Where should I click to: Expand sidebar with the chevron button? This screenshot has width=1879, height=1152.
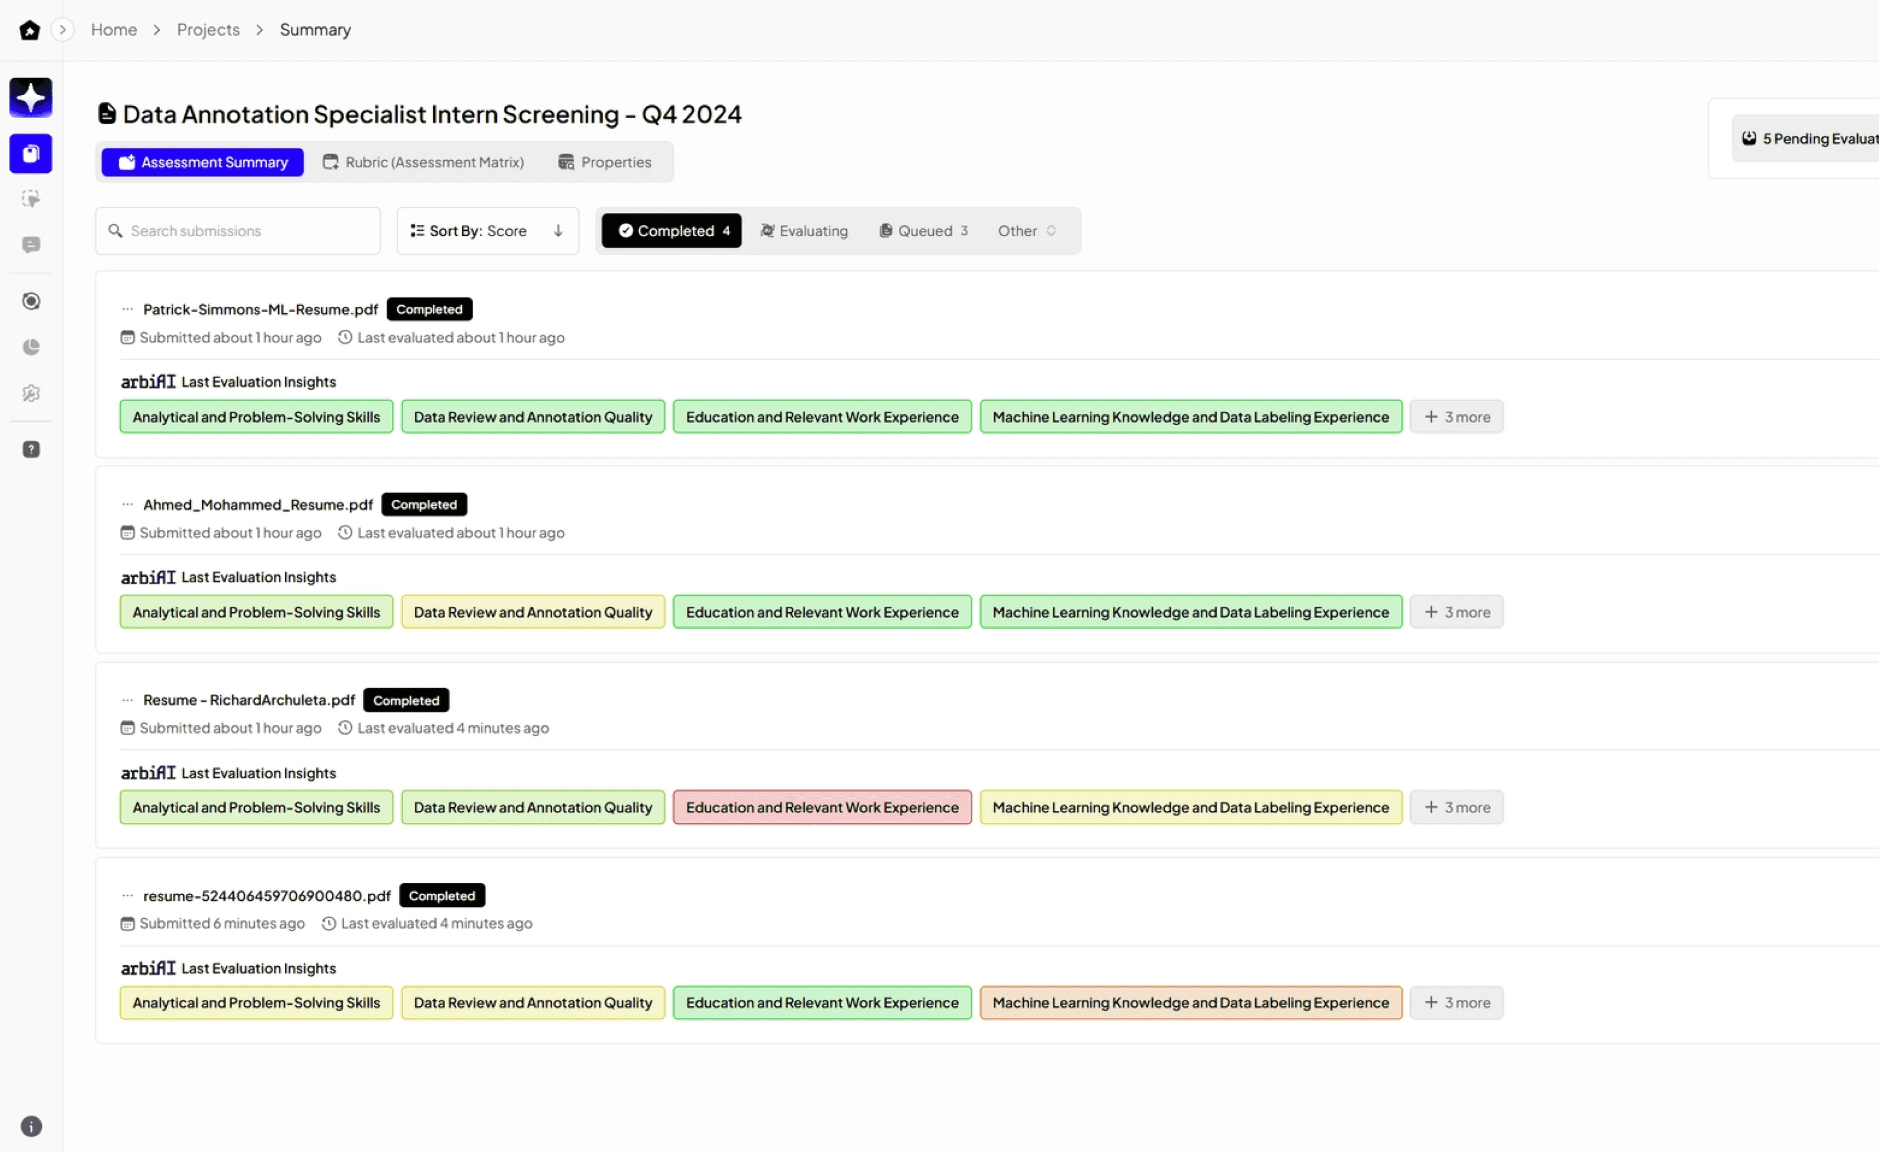[x=63, y=30]
